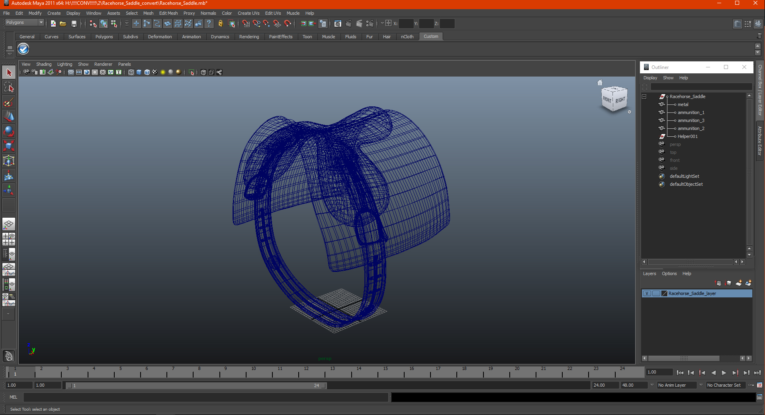Select the Soft Modification tool
The image size is (765, 415).
pyautogui.click(x=9, y=175)
